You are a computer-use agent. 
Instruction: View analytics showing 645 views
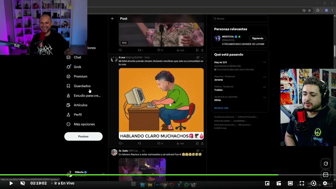pyautogui.click(x=180, y=50)
